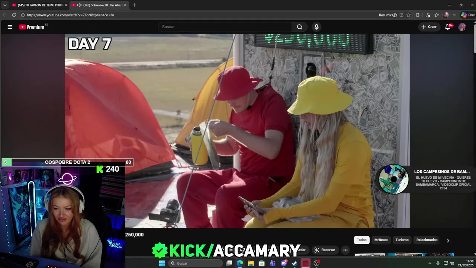476x268 pixels.
Task: View site information lock icon
Action: (x=23, y=15)
